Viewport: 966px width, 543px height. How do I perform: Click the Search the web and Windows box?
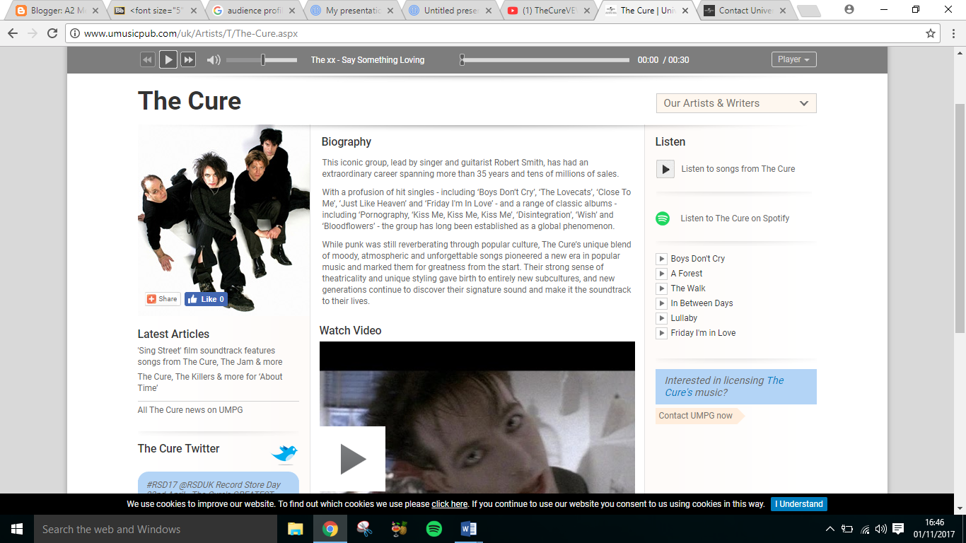point(155,529)
